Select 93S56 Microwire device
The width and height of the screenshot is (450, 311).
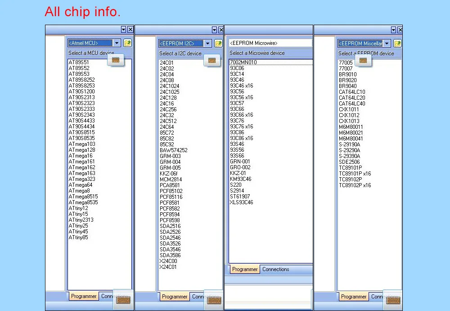pos(237,149)
